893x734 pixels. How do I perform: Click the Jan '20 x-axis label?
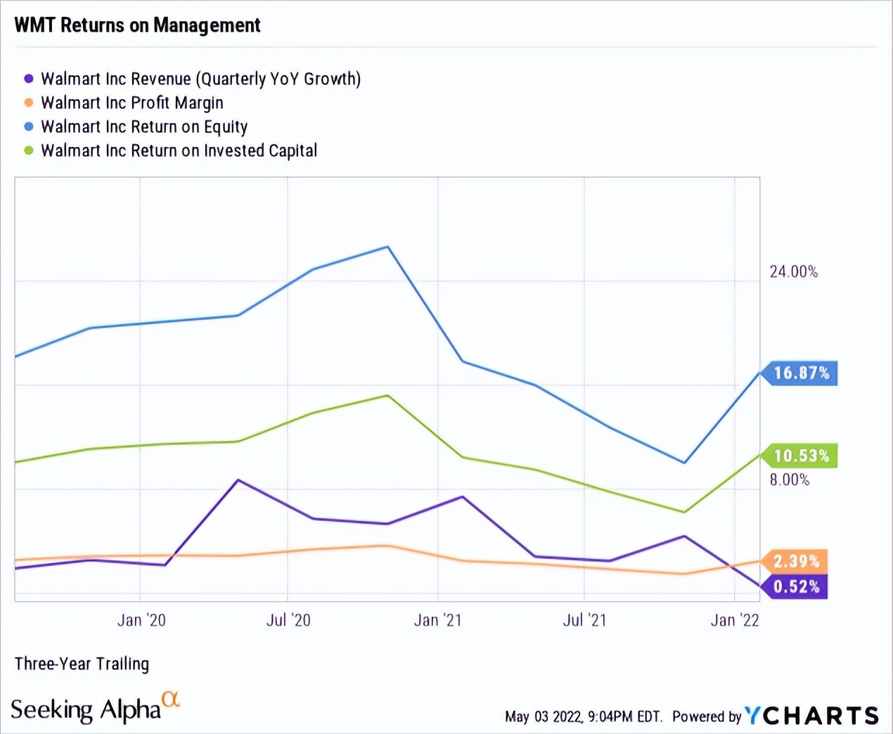(141, 620)
